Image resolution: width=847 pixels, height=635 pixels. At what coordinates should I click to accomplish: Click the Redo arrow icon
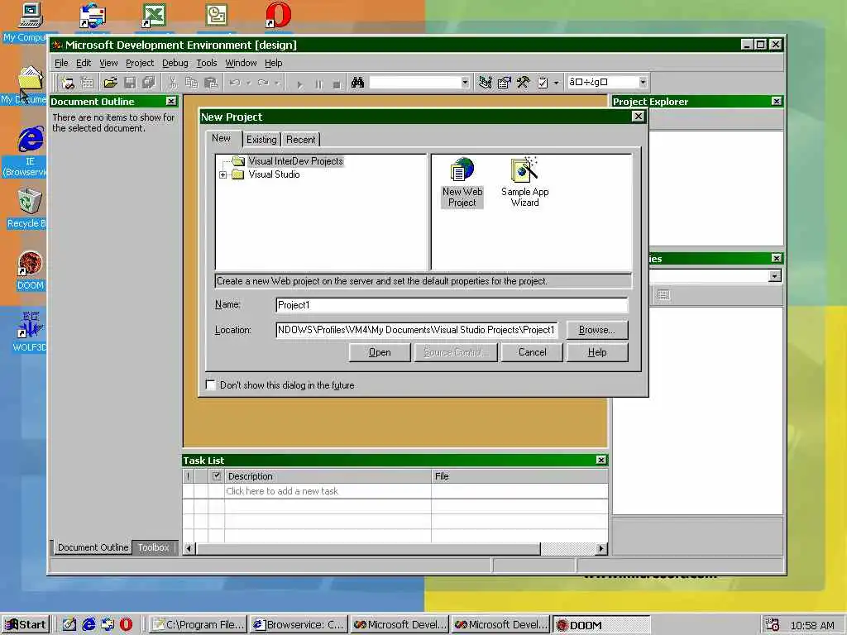pyautogui.click(x=264, y=83)
